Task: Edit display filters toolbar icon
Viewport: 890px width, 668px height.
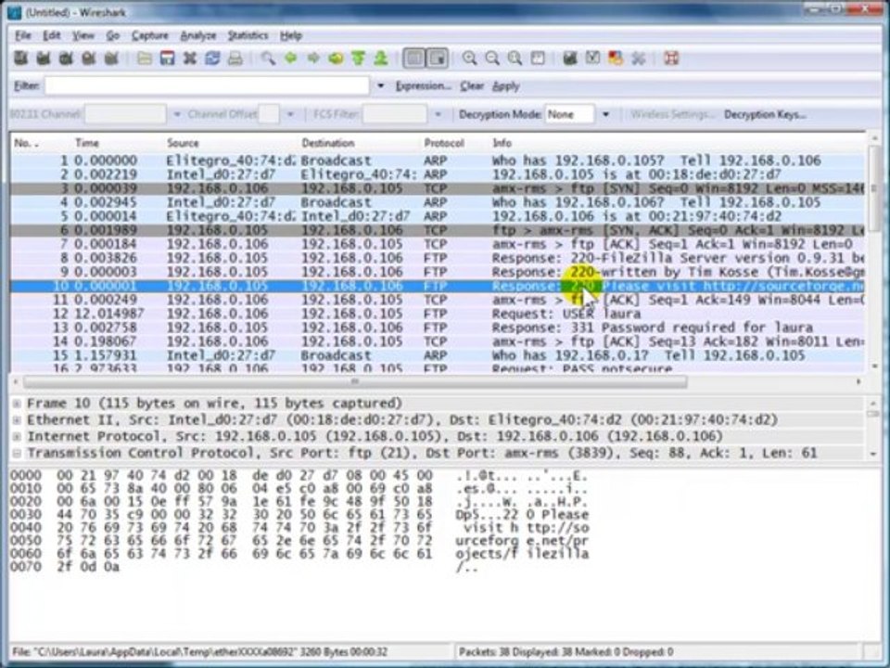Action: 592,58
